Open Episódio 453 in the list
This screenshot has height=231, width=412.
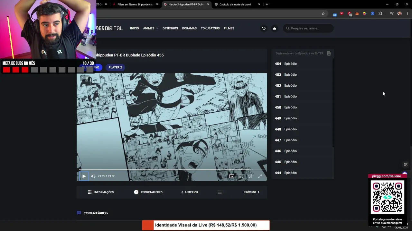(x=302, y=75)
